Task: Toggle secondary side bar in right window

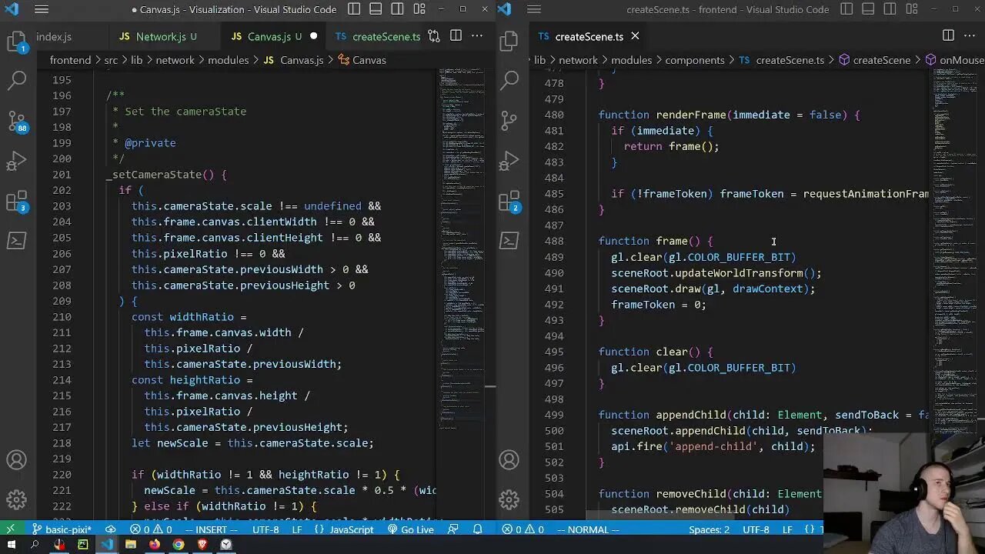Action: [890, 9]
